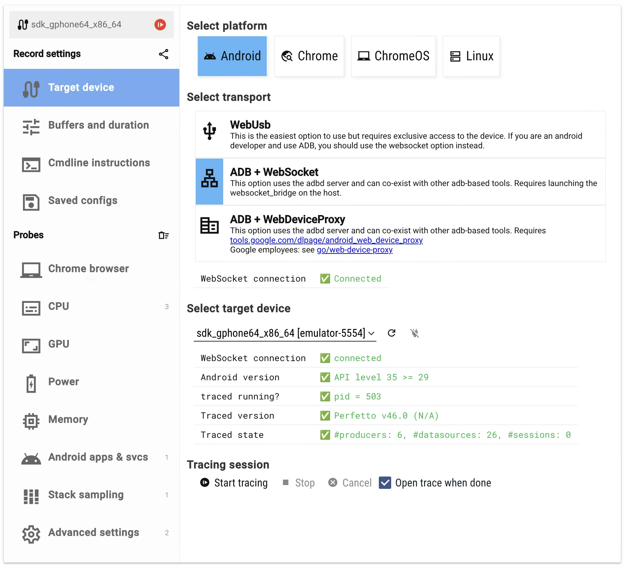Click the share icon beside Record settings
Viewport: 626px width, 568px height.
[164, 54]
